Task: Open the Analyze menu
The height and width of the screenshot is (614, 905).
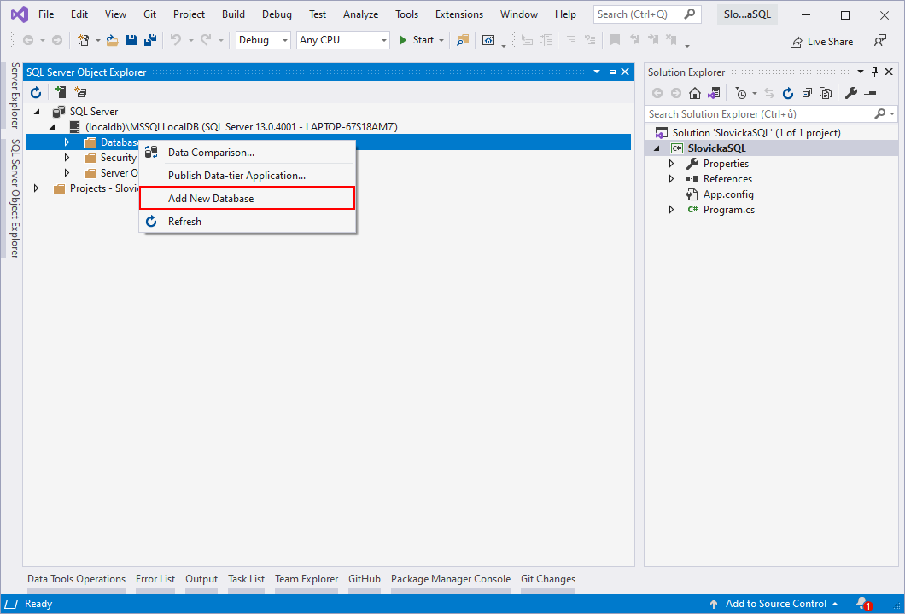Action: [361, 14]
